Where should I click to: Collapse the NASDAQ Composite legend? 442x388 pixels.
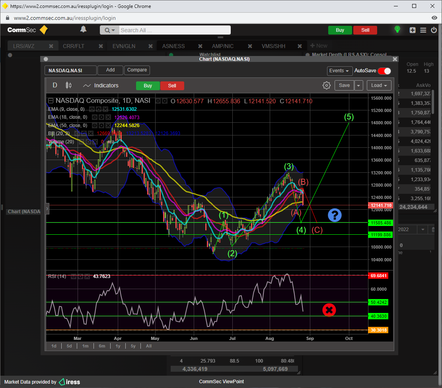(x=51, y=101)
